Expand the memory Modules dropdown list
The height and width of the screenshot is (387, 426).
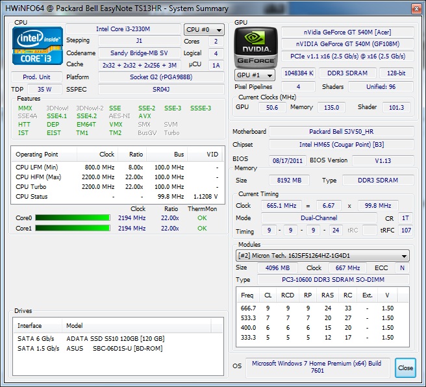click(323, 256)
